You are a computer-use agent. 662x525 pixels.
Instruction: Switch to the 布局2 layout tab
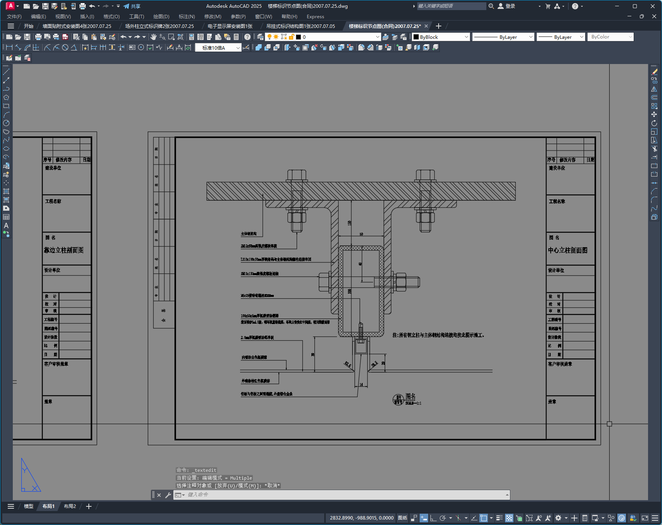[x=70, y=506]
